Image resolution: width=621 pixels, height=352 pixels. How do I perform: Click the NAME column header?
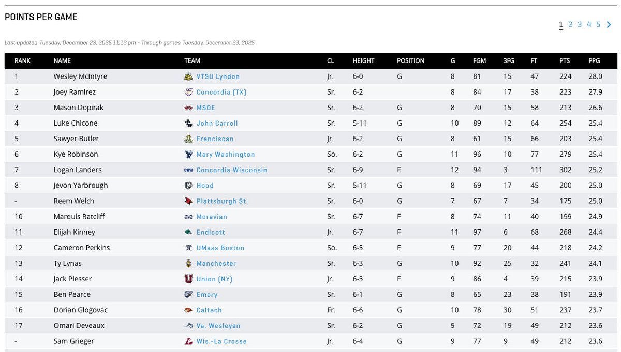point(62,60)
